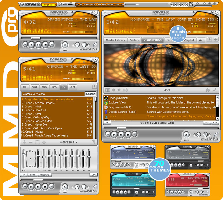Click the Search button in the playlist
Image resolution: width=223 pixels, height=200 pixels.
90,94
